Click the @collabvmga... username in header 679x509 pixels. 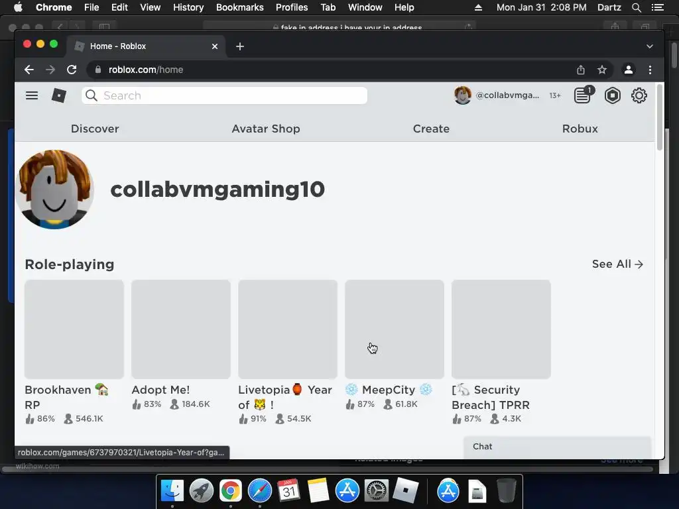pyautogui.click(x=507, y=95)
